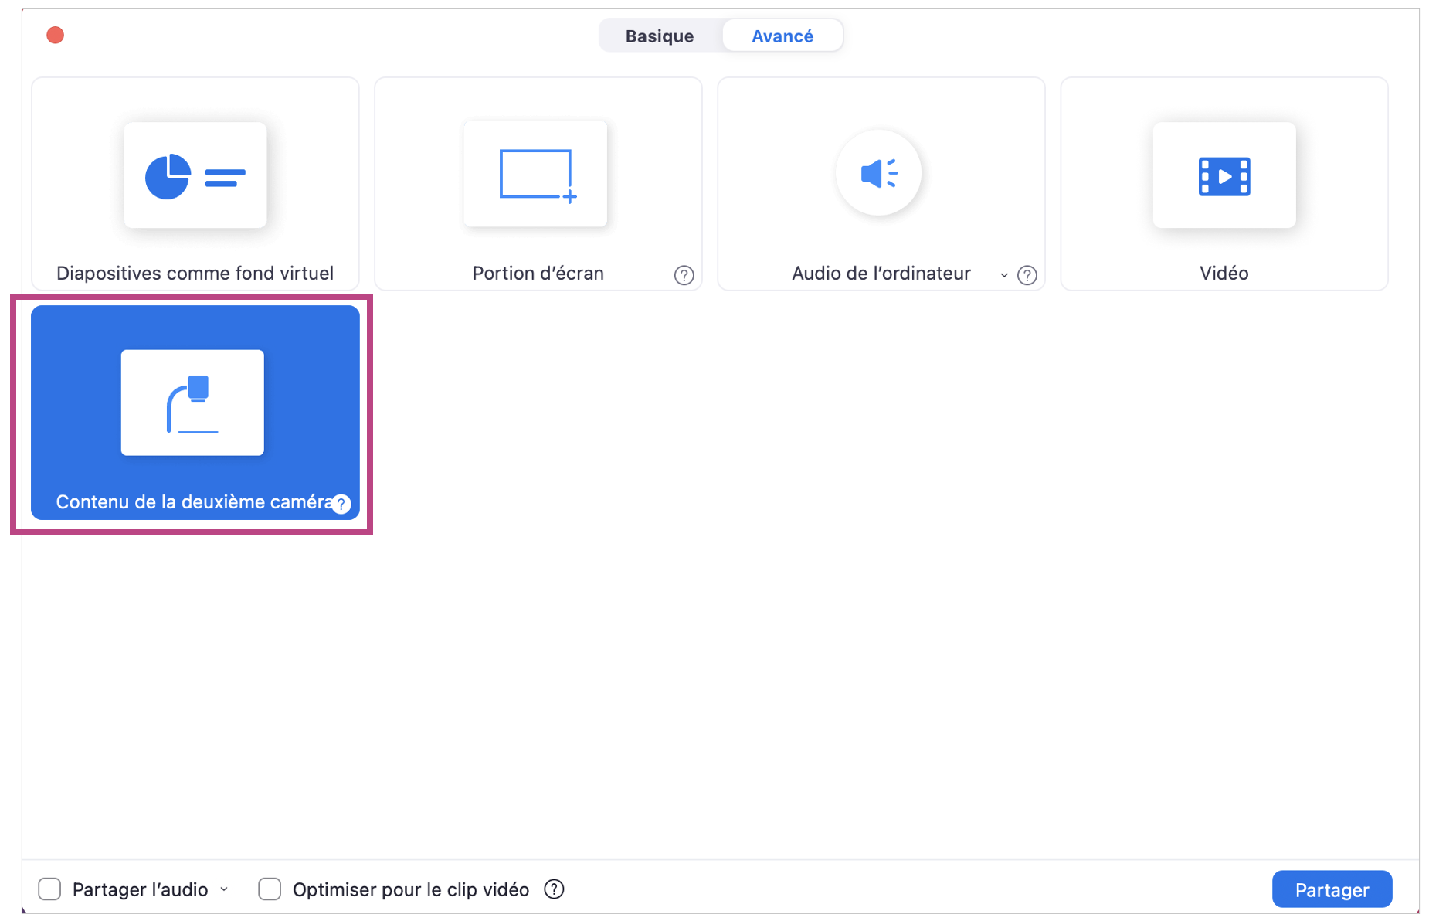Select the second camera document icon
This screenshot has width=1429, height=921.
(192, 403)
